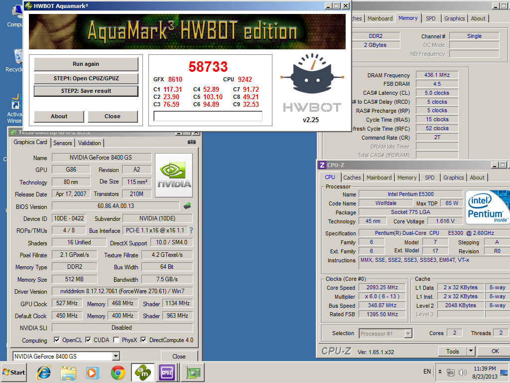
Task: Switch to CPU-Z purple taskbar icon
Action: coord(167,373)
